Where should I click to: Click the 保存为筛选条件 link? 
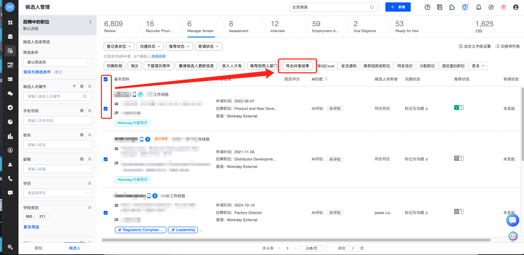pos(37,72)
